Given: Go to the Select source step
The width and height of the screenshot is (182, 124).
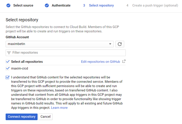Looking at the screenshot, I should pyautogui.click(x=23, y=6).
